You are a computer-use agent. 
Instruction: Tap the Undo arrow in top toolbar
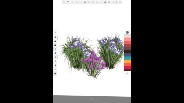point(68,2)
